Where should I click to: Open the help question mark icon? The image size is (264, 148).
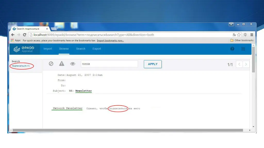232,49
